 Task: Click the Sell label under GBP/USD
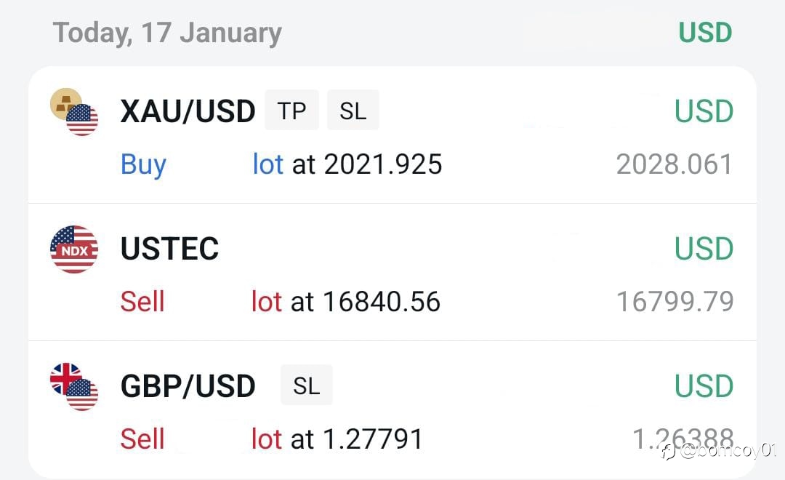tap(142, 439)
